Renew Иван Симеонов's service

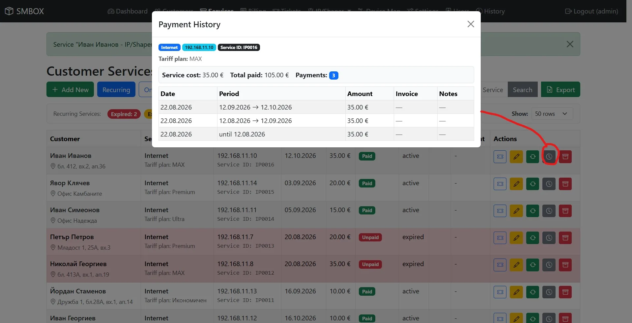point(532,211)
